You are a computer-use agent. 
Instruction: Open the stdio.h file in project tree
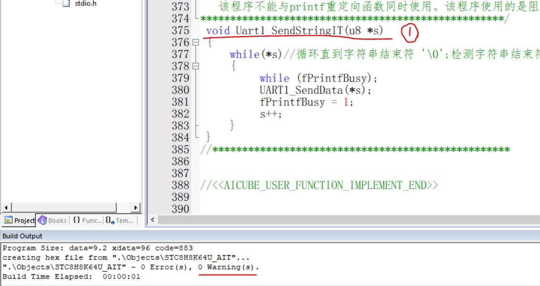pos(85,3)
